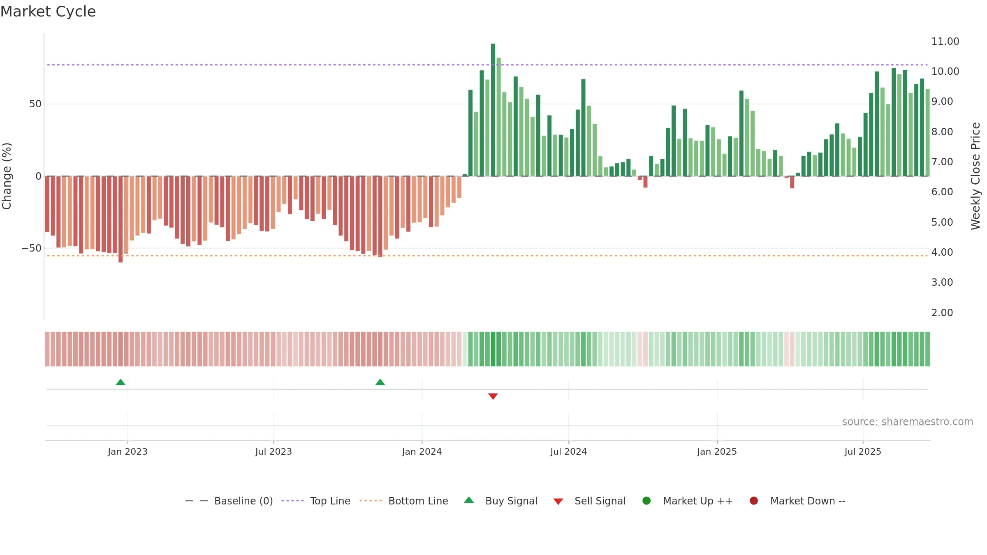Viewport: 987px width, 555px height.
Task: Click the lowest red bar near Jan 2023
Action: [120, 219]
